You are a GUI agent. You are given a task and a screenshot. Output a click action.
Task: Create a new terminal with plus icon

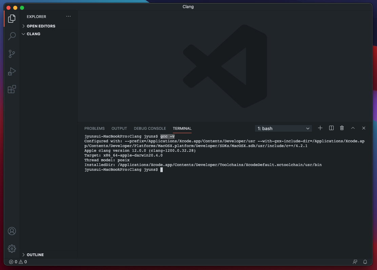pos(320,128)
